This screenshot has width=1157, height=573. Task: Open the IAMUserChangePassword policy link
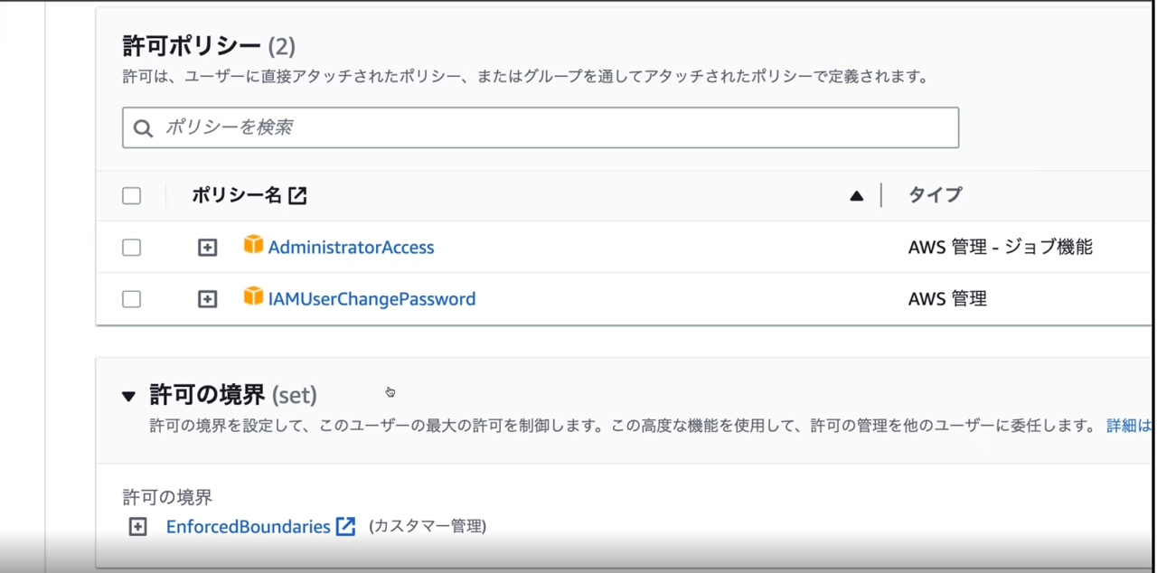[x=372, y=299]
